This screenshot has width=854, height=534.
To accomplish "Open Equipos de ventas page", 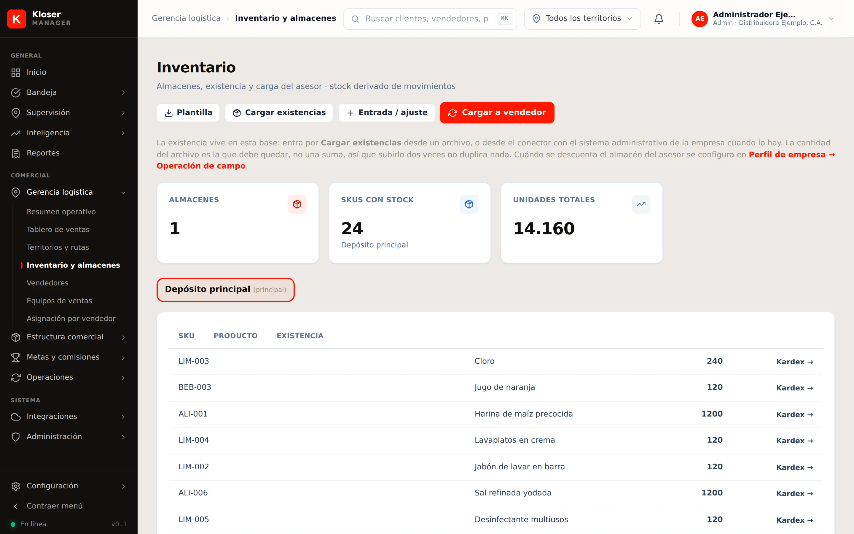I will [x=59, y=301].
